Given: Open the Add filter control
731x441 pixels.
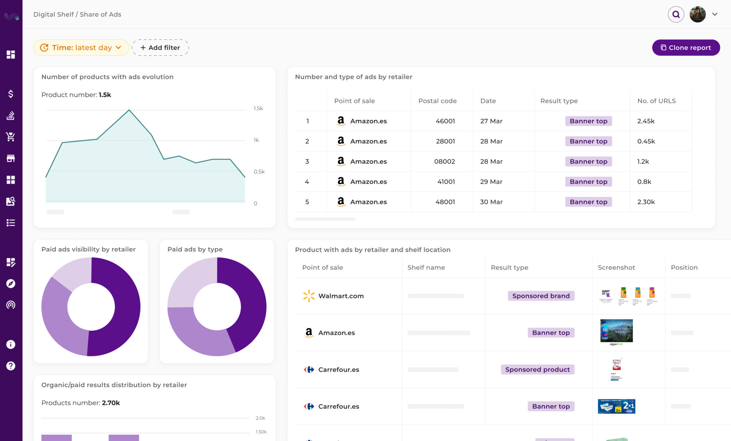Looking at the screenshot, I should [160, 47].
